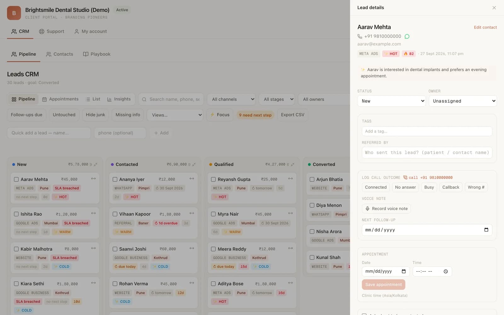The image size is (504, 315).
Task: Open the Views... dropdown
Action: pos(175,115)
